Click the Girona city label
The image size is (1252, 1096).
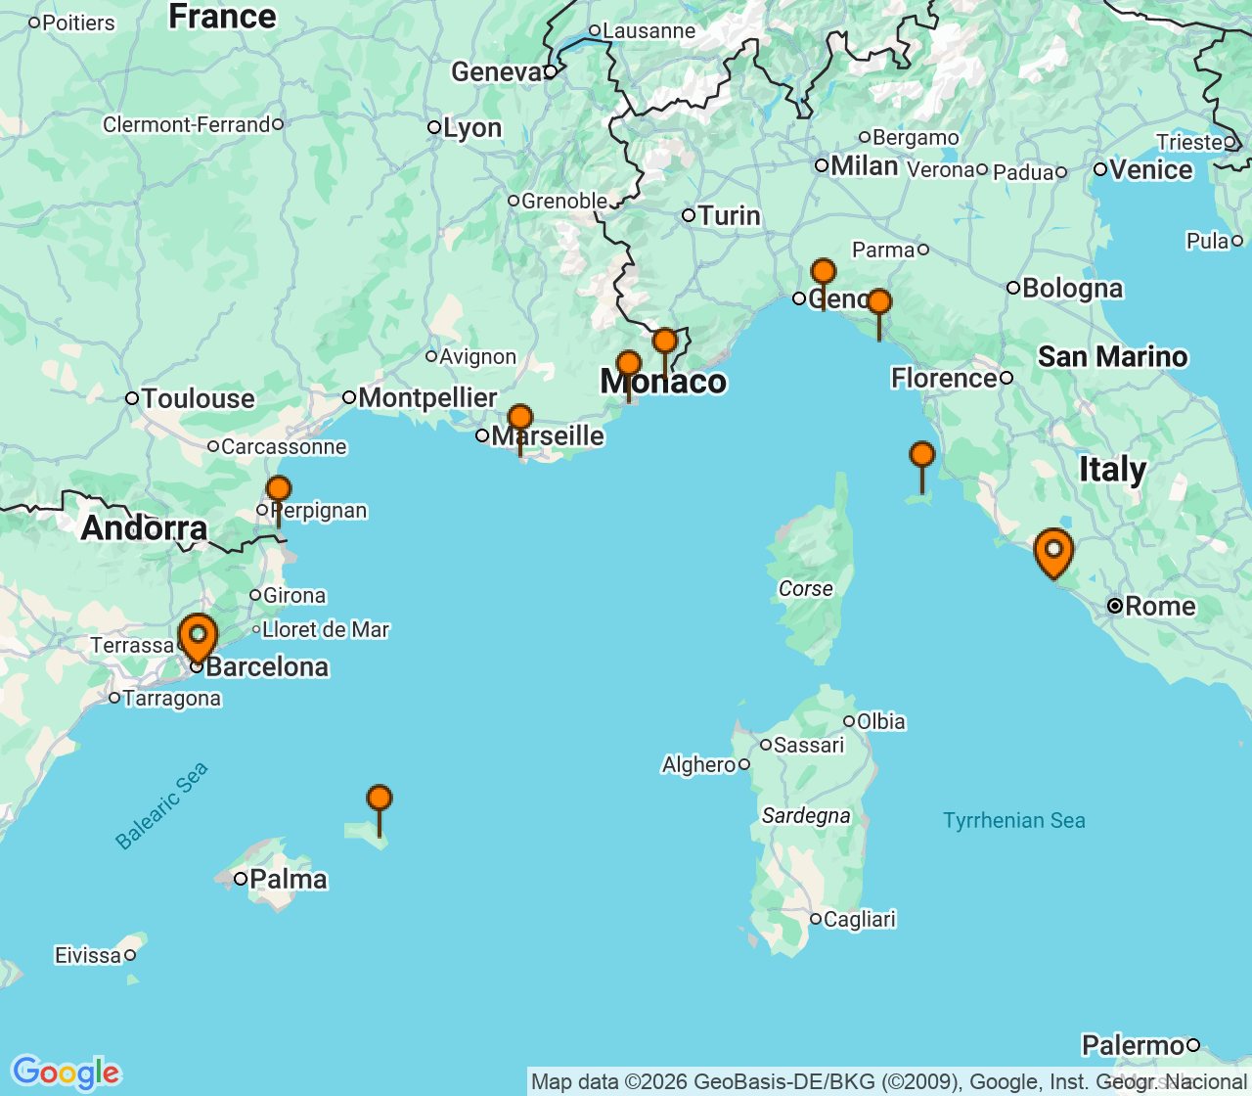(x=294, y=595)
